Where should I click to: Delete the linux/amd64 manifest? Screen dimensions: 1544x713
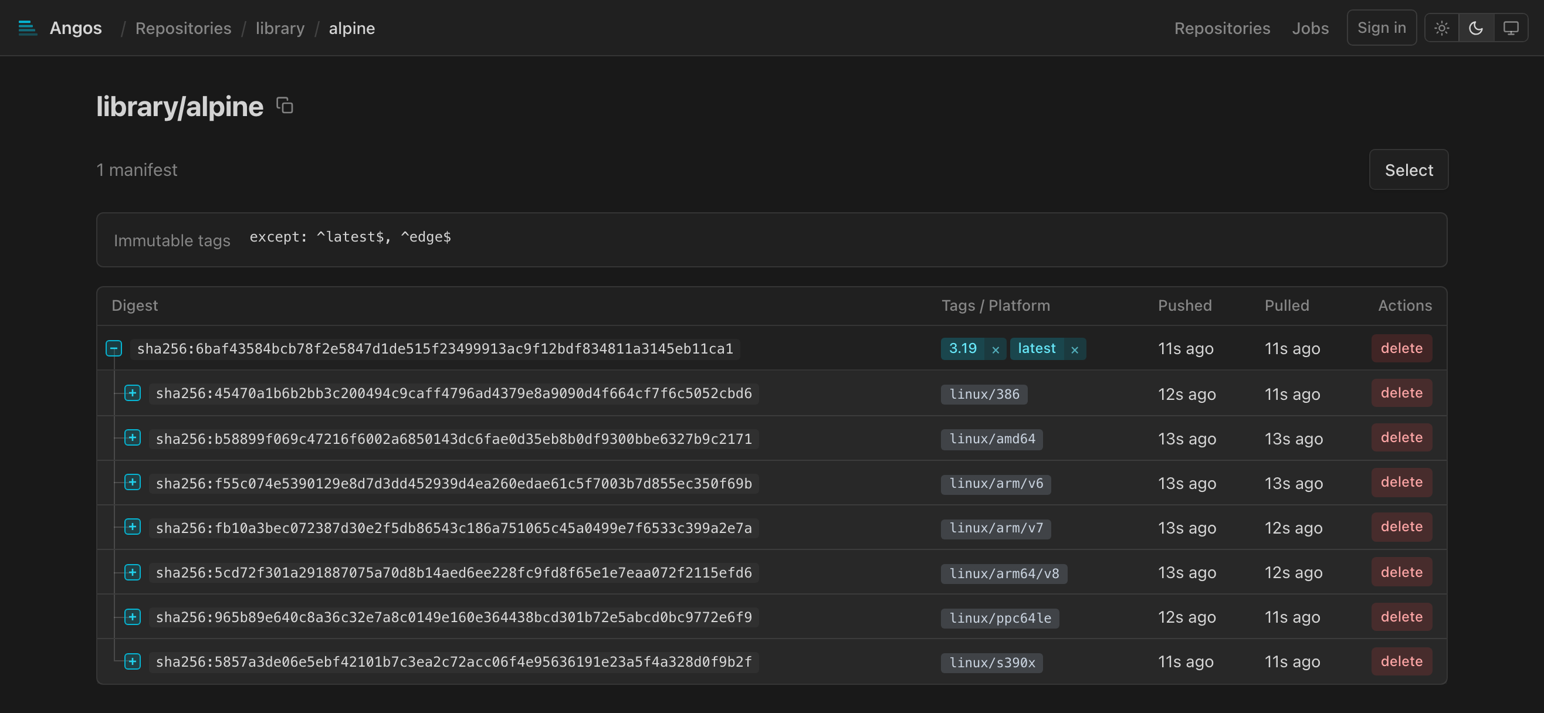coord(1401,437)
